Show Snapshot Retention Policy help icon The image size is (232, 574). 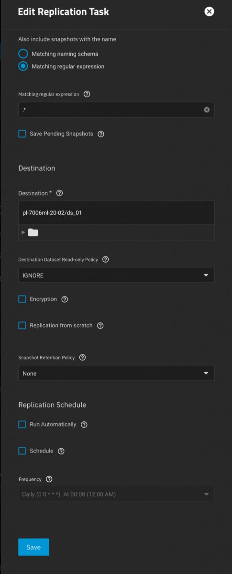pos(82,357)
